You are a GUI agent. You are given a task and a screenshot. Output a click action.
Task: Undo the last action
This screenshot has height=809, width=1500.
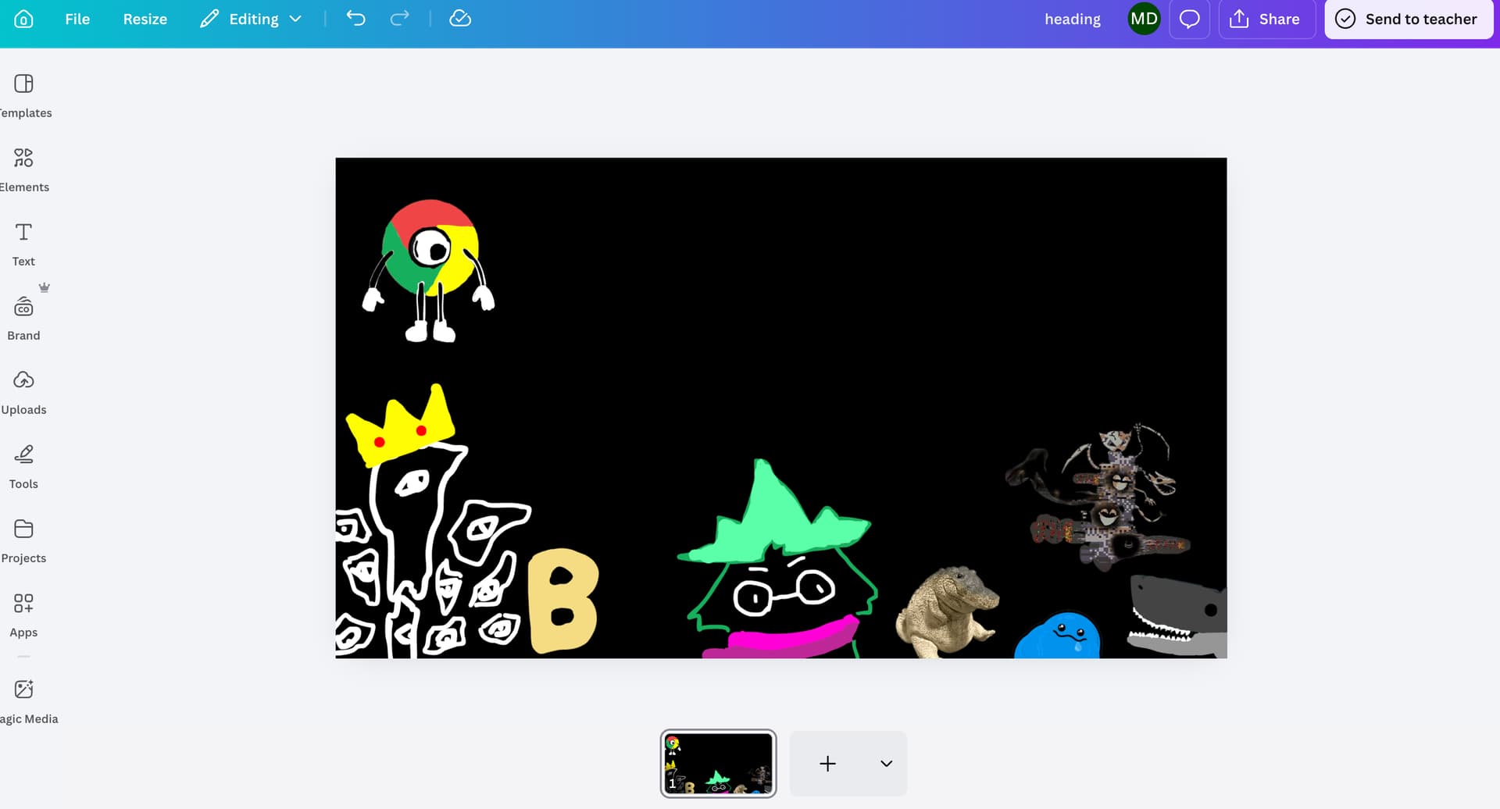tap(355, 19)
